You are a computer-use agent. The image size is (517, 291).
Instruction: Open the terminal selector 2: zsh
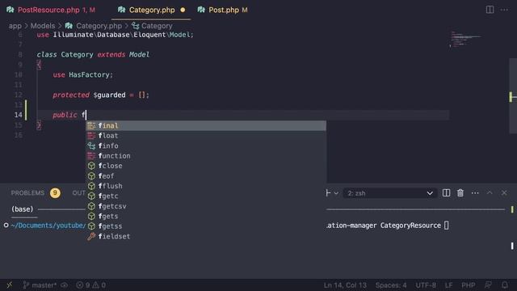[390, 193]
